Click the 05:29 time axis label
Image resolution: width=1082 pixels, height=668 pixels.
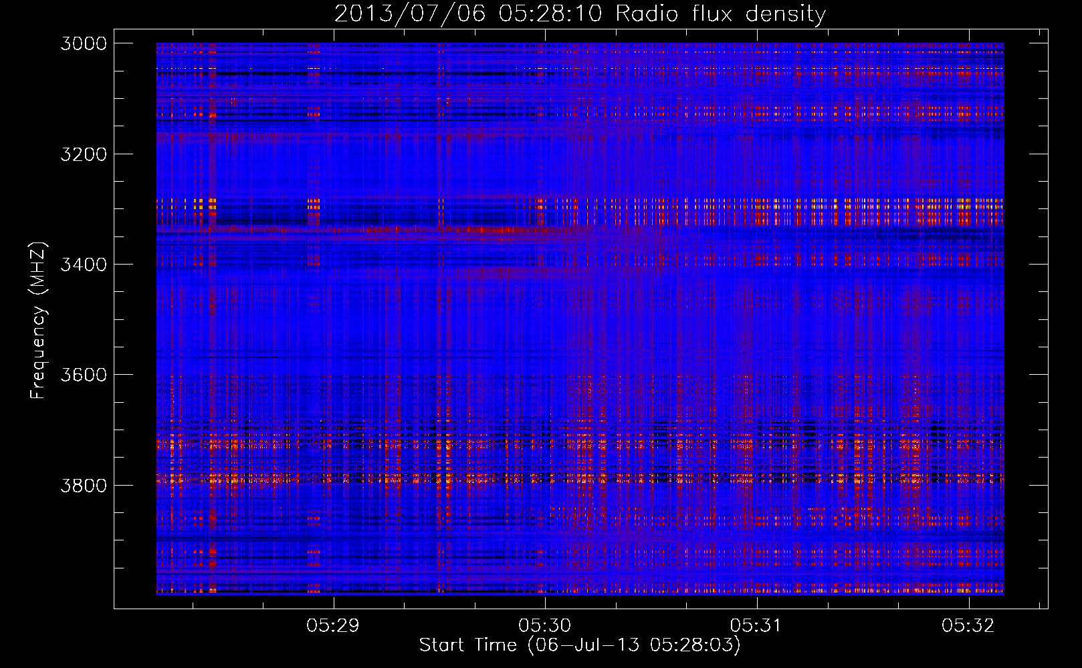[333, 625]
